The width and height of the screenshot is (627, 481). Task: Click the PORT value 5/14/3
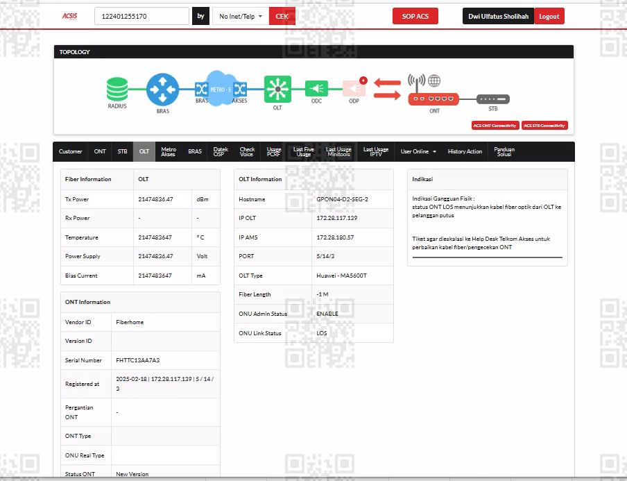325,256
